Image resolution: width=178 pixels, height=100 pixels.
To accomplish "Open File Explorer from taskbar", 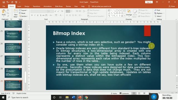I will [67, 97].
